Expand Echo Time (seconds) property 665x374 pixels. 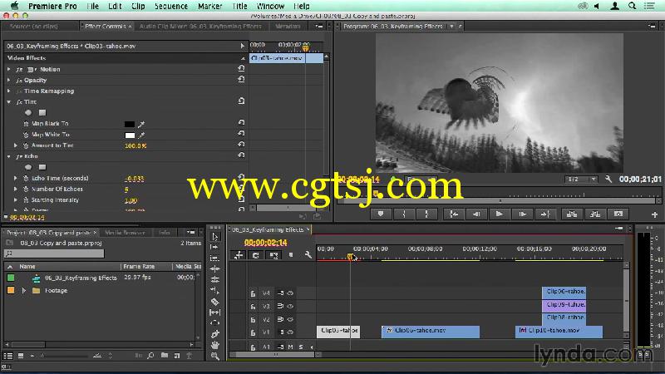click(16, 178)
